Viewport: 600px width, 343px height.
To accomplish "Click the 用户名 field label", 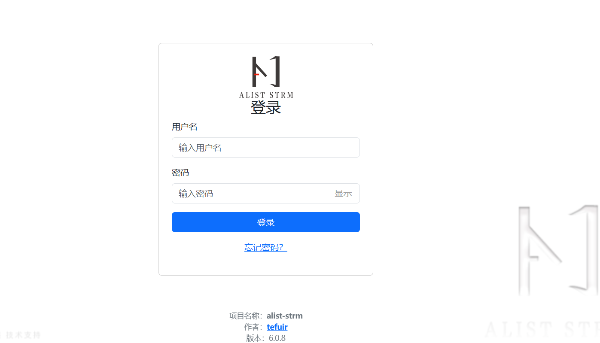I will pyautogui.click(x=185, y=127).
